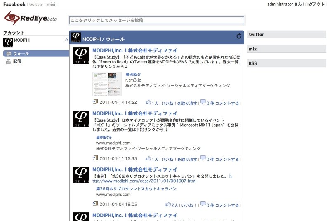Click thumbs-up icon on 2011-04-14 post
The width and height of the screenshot is (330, 221).
click(148, 102)
